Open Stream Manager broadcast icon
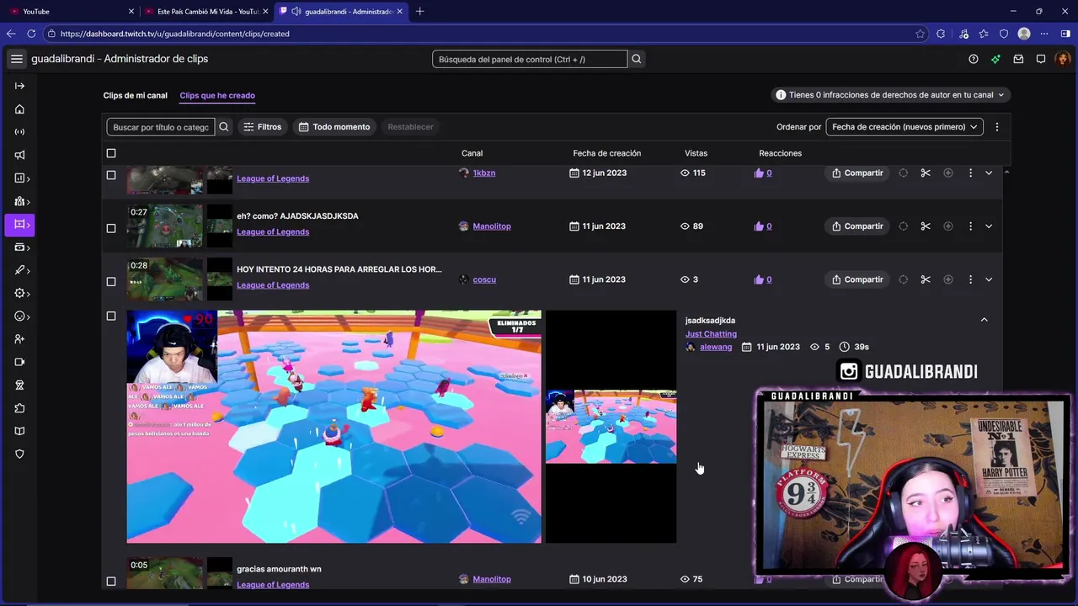The height and width of the screenshot is (606, 1078). (19, 132)
